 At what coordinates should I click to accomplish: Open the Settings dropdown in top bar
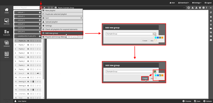click(x=197, y=3)
